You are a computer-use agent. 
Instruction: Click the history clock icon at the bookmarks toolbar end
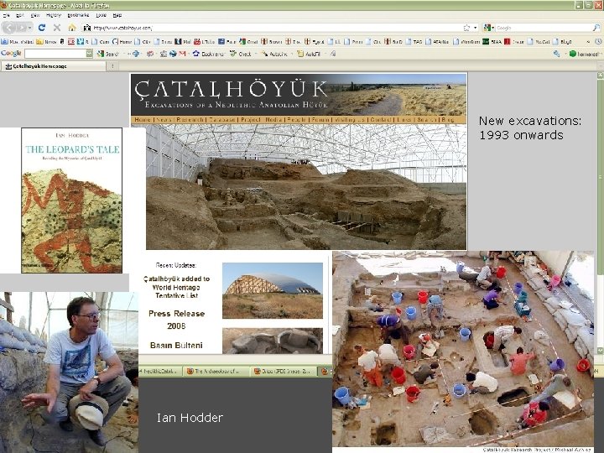click(x=598, y=41)
